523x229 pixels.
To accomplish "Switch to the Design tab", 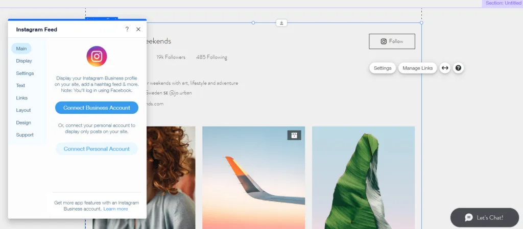I will [x=23, y=122].
